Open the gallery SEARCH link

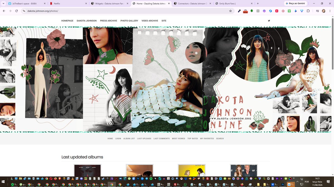(x=220, y=139)
